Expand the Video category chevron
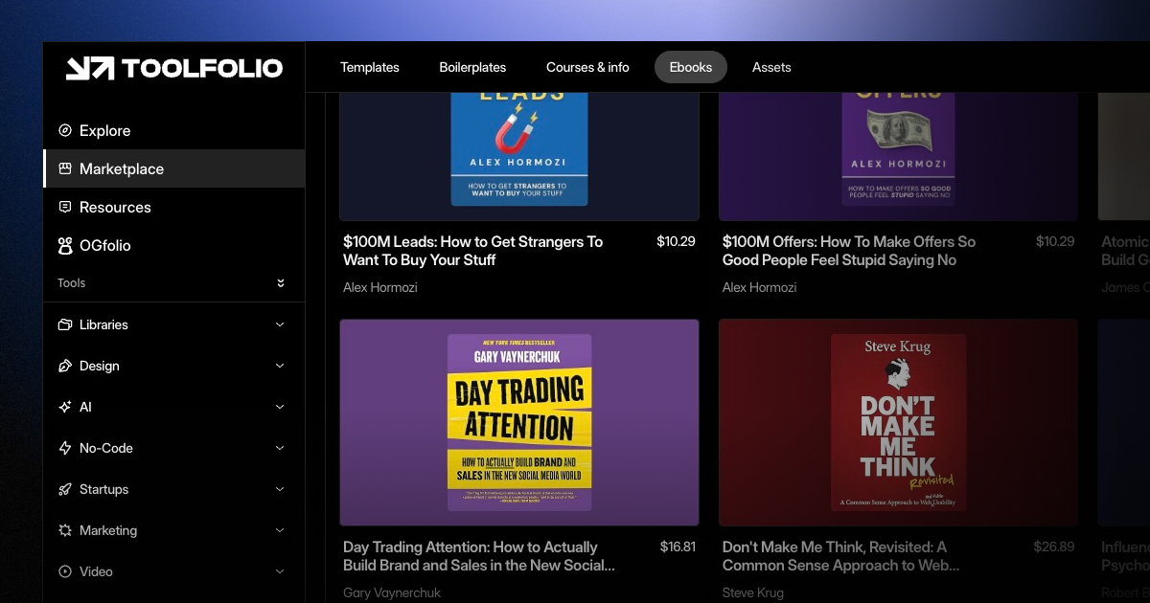 [x=280, y=571]
